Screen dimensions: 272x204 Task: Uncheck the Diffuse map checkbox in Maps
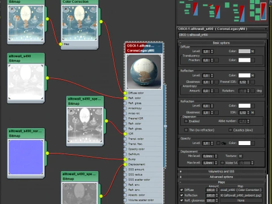(182, 190)
